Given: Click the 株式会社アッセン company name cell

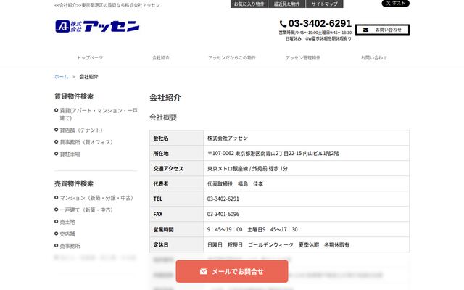Looking at the screenshot, I should (306, 138).
